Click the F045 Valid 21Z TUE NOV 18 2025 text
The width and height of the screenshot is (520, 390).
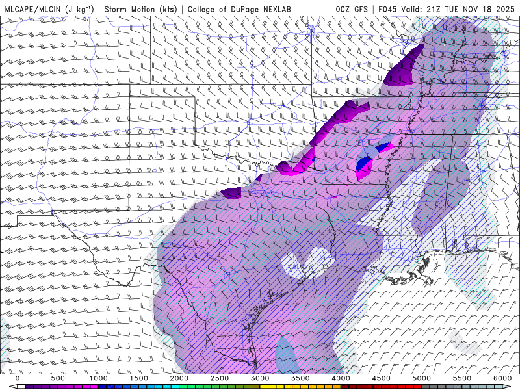pos(447,9)
